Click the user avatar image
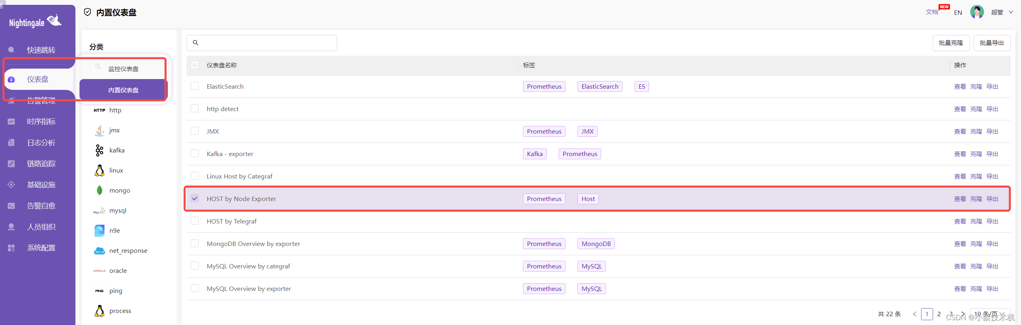1021x325 pixels. (x=977, y=12)
